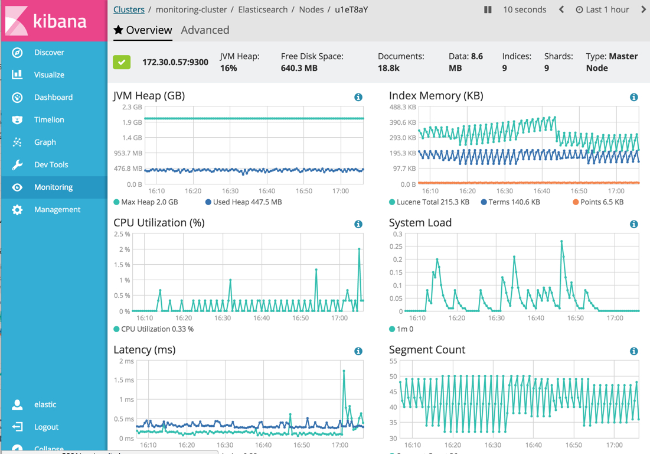The width and height of the screenshot is (650, 454).
Task: Show info tooltip for JVM Heap chart
Action: tap(358, 97)
